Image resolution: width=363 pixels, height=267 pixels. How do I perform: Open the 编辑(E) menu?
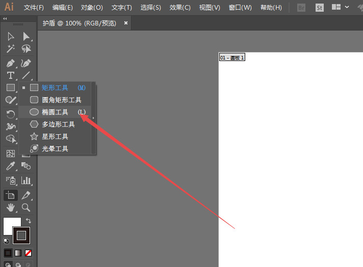63,8
